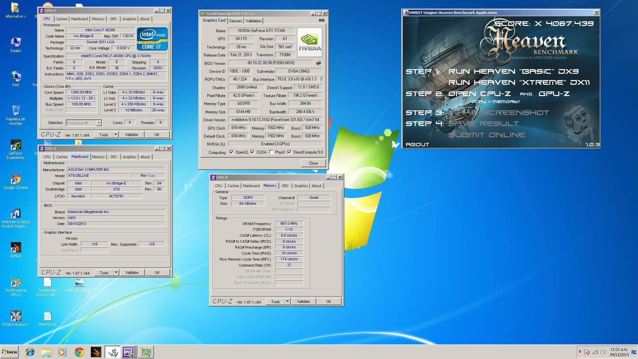Launch TechPowerUp GPU-Z desktop shortcut
Screen dimensions: 638x359
[15, 286]
